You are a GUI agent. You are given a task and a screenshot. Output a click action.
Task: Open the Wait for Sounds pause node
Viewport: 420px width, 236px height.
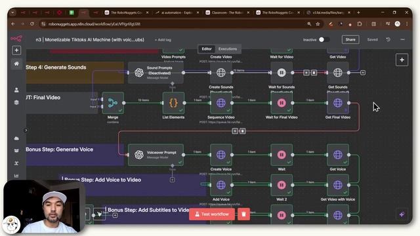(x=282, y=73)
